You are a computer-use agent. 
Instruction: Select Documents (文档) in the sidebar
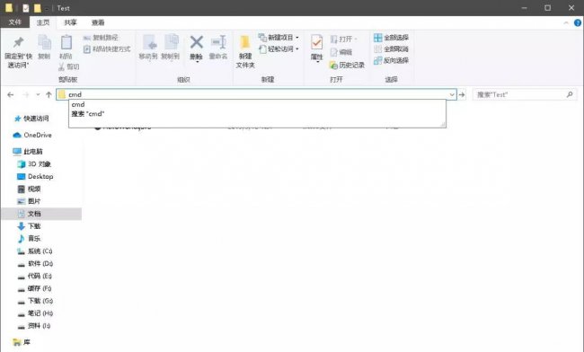(41, 214)
